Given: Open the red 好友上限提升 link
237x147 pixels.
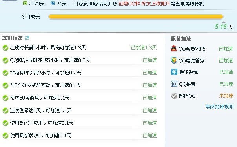Looking at the screenshot, I should [155, 4].
